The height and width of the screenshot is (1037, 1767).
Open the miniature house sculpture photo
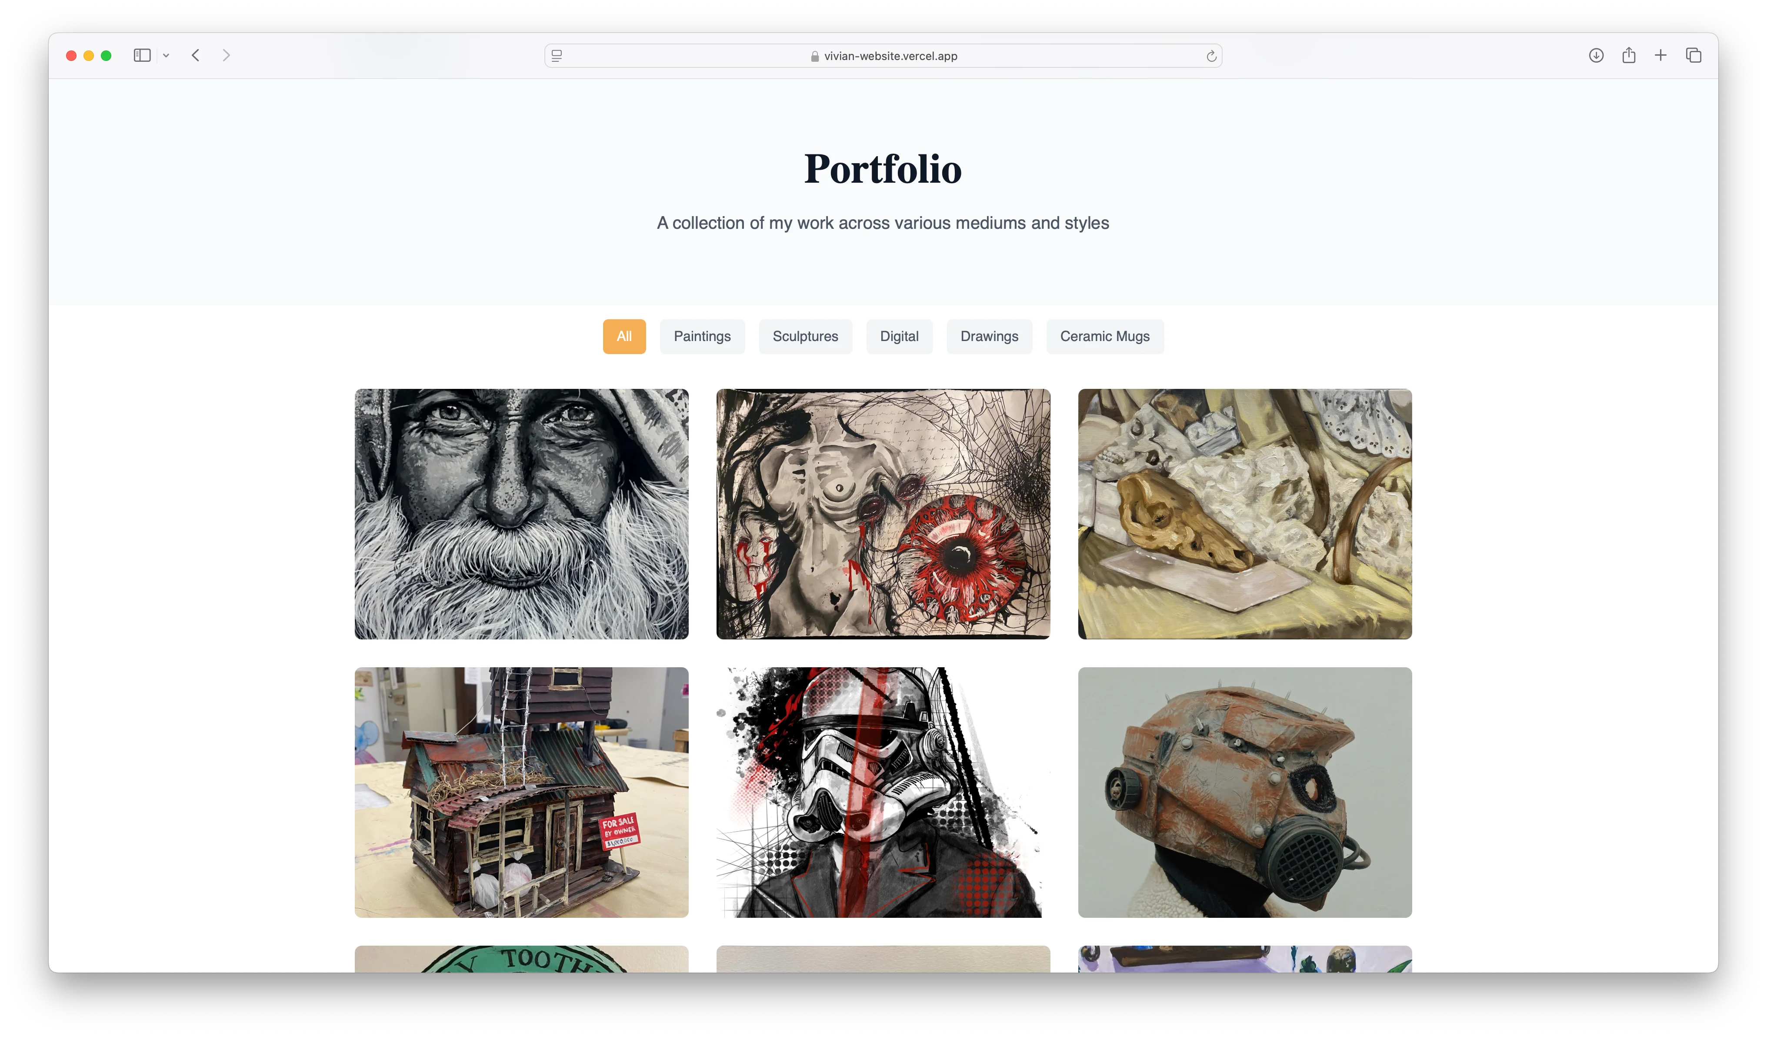pos(521,792)
